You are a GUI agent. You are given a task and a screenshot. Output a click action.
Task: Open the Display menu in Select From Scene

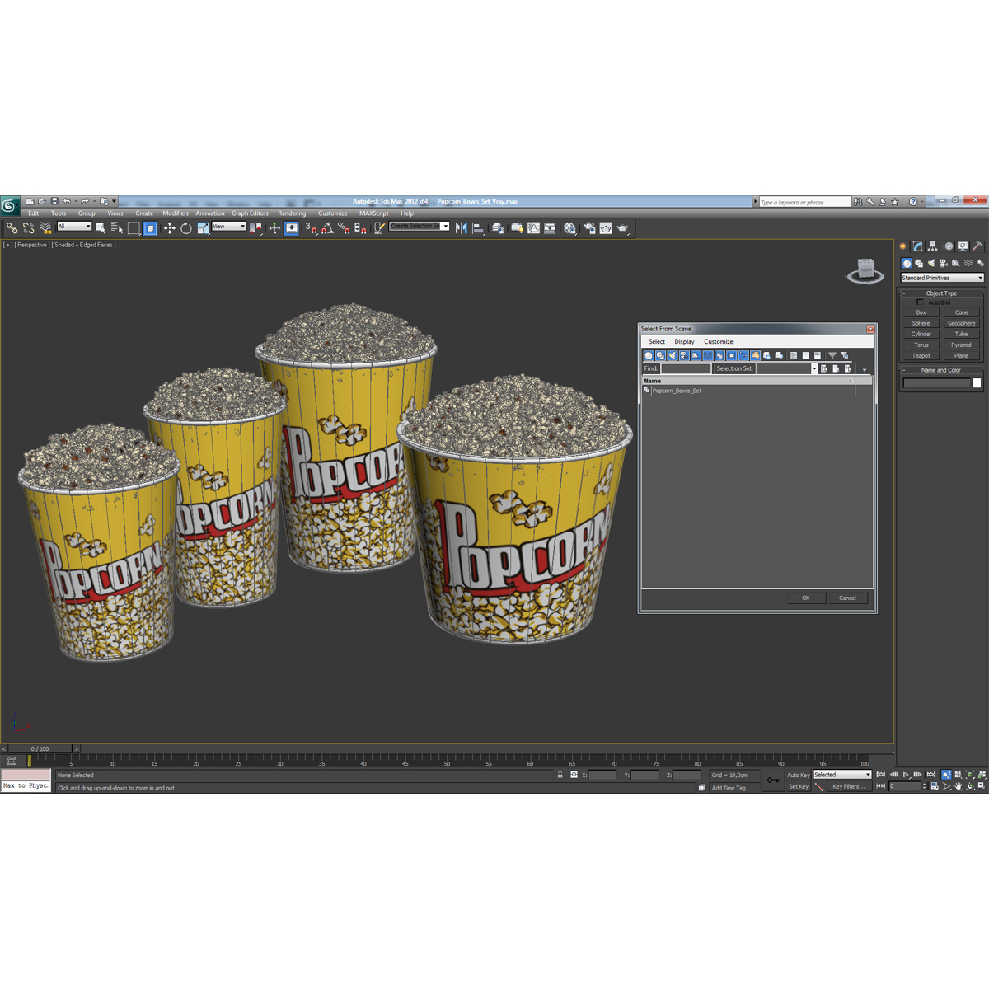(684, 341)
